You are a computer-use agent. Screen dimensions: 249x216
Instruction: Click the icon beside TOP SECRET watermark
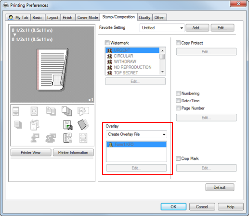click(110, 73)
